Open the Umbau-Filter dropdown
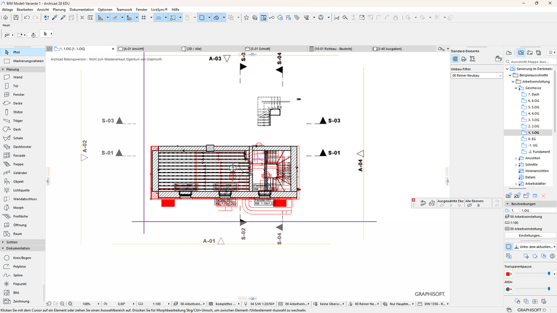 (477, 75)
